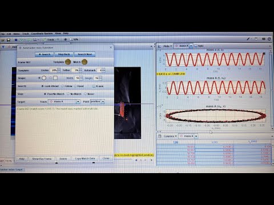Click the mass A (t, x) plot
This screenshot has height=205, width=274.
215,60
